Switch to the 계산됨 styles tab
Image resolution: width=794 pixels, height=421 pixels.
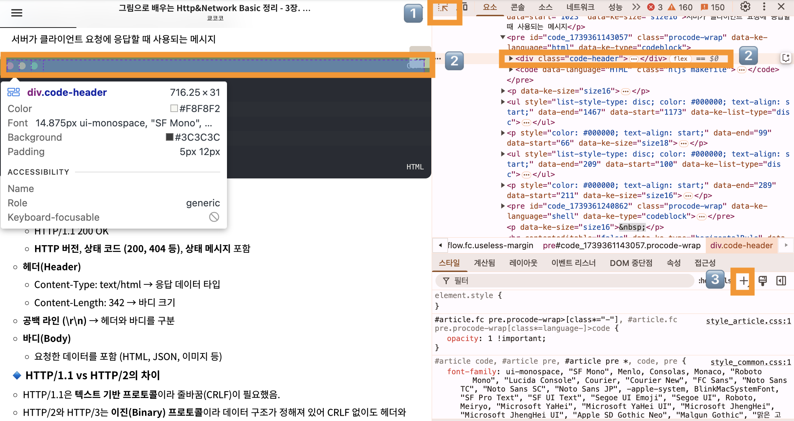click(484, 263)
